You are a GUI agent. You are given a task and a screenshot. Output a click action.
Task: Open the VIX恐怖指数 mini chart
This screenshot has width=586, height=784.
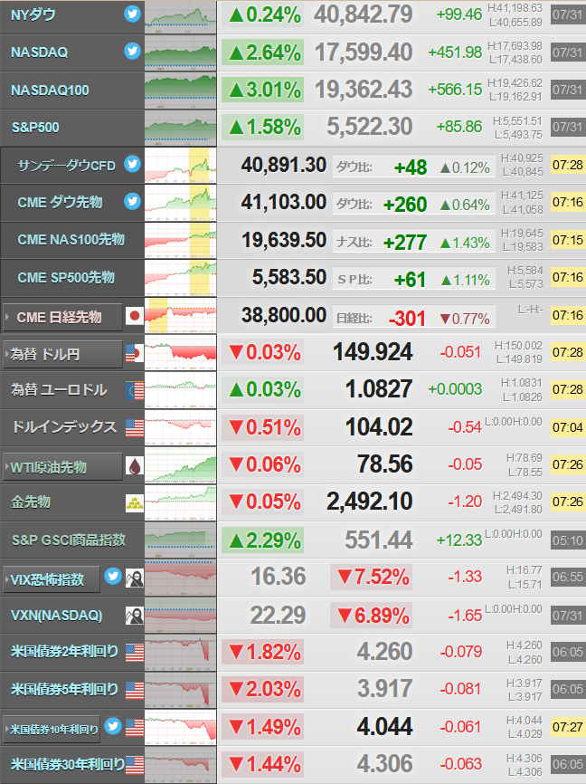(180, 578)
